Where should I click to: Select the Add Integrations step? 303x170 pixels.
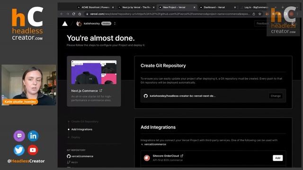tap(82, 129)
